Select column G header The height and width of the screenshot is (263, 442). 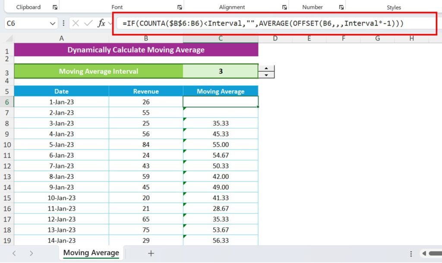click(377, 38)
